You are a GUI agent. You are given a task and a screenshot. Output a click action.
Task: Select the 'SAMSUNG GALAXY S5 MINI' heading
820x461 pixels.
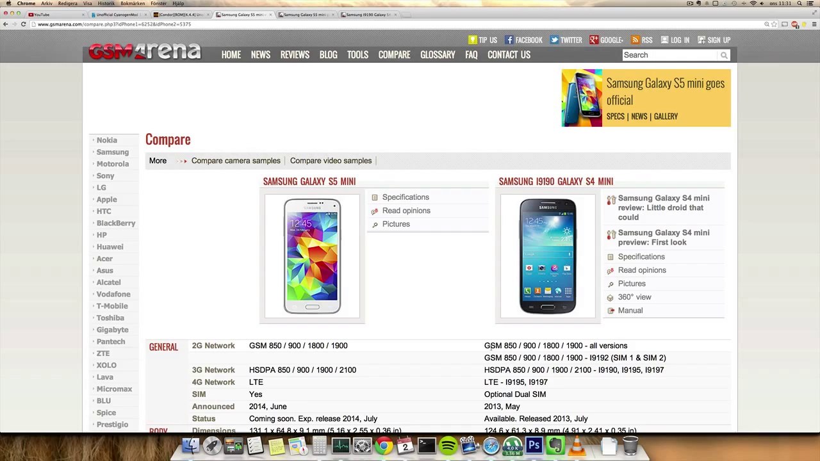309,181
